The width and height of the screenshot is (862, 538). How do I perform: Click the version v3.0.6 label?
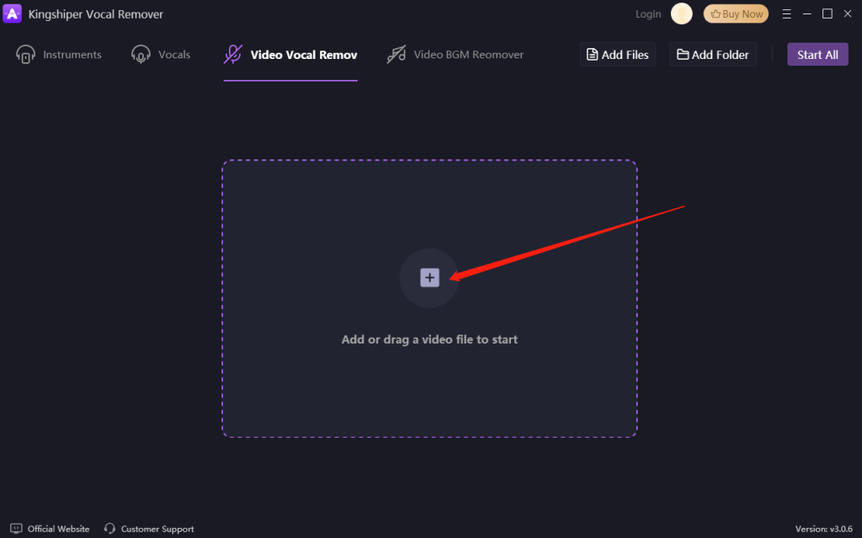pyautogui.click(x=823, y=529)
